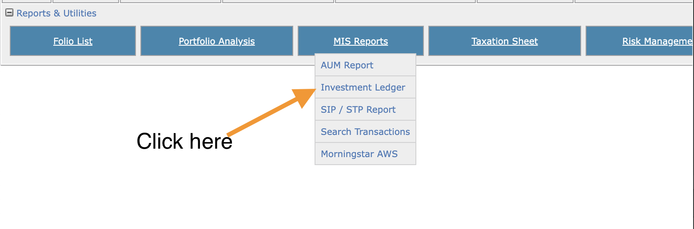
Task: Collapse the Reports & Utilities section minus icon
Action: pos(9,13)
